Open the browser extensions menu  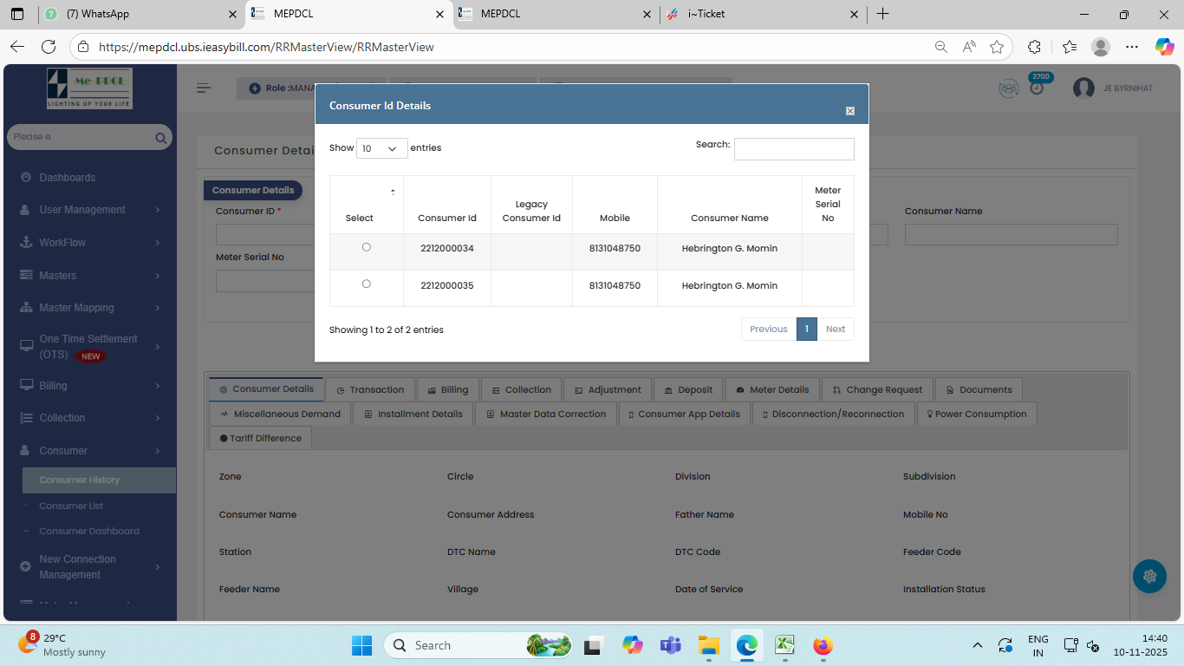(1034, 47)
